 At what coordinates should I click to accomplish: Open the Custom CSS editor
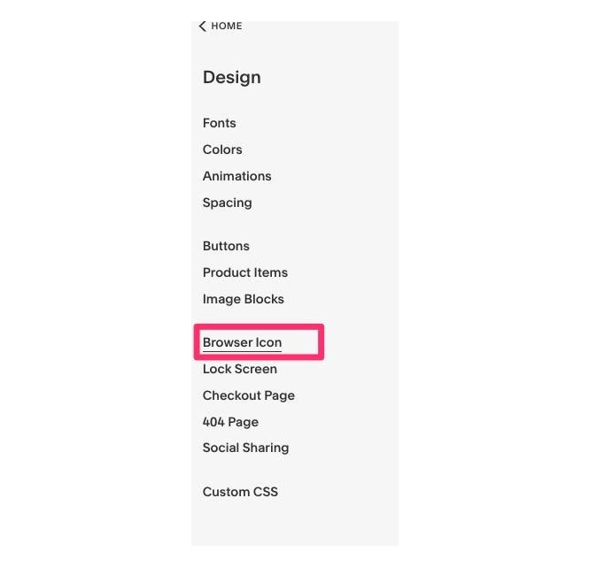(240, 492)
